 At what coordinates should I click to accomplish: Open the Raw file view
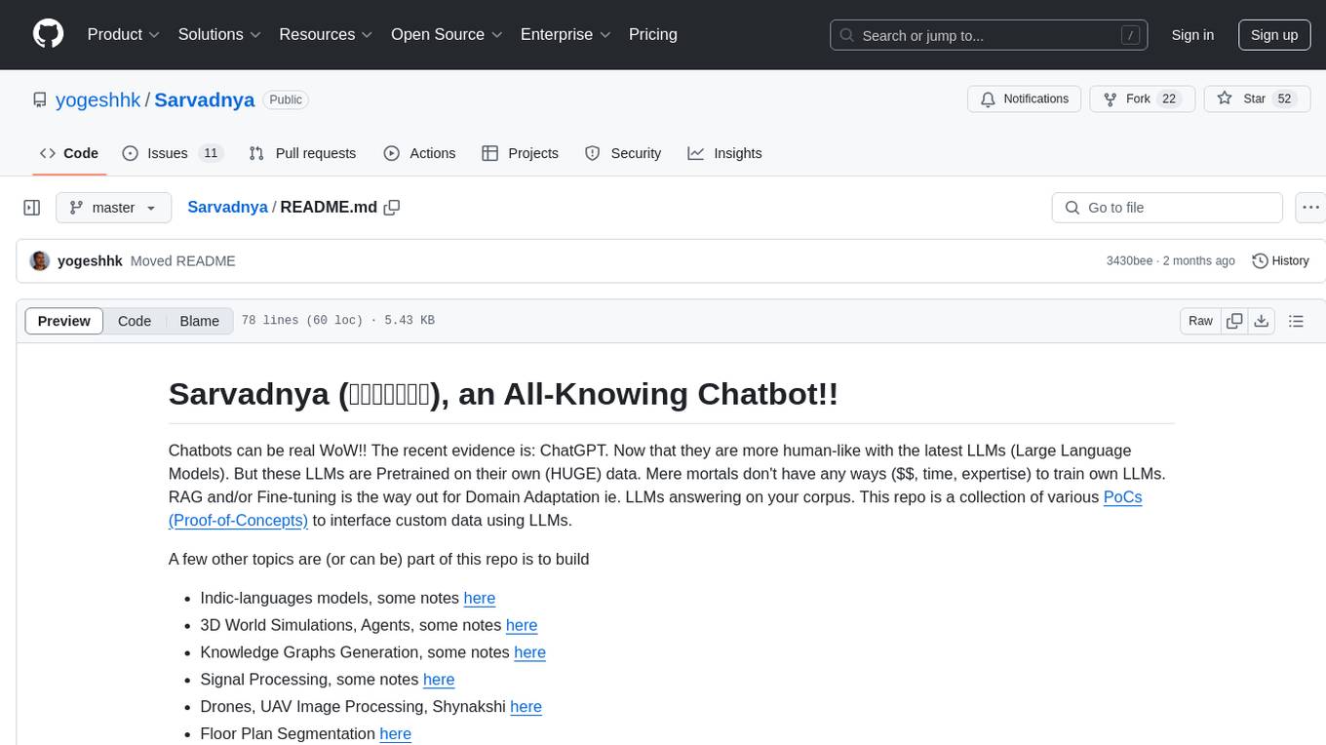[x=1200, y=321]
